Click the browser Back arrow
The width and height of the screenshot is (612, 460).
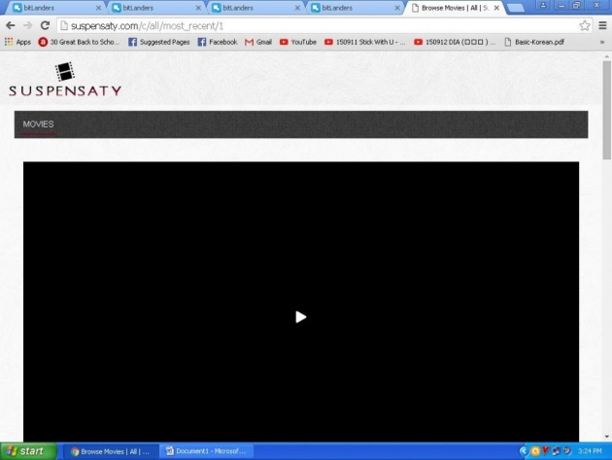point(11,26)
